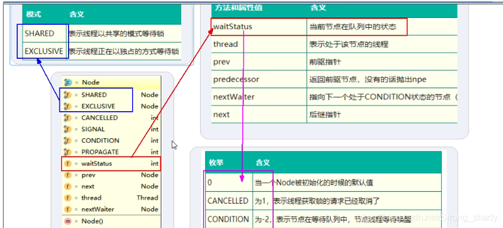Click the Thread type label on thread row
The image size is (503, 228).
pos(147,198)
